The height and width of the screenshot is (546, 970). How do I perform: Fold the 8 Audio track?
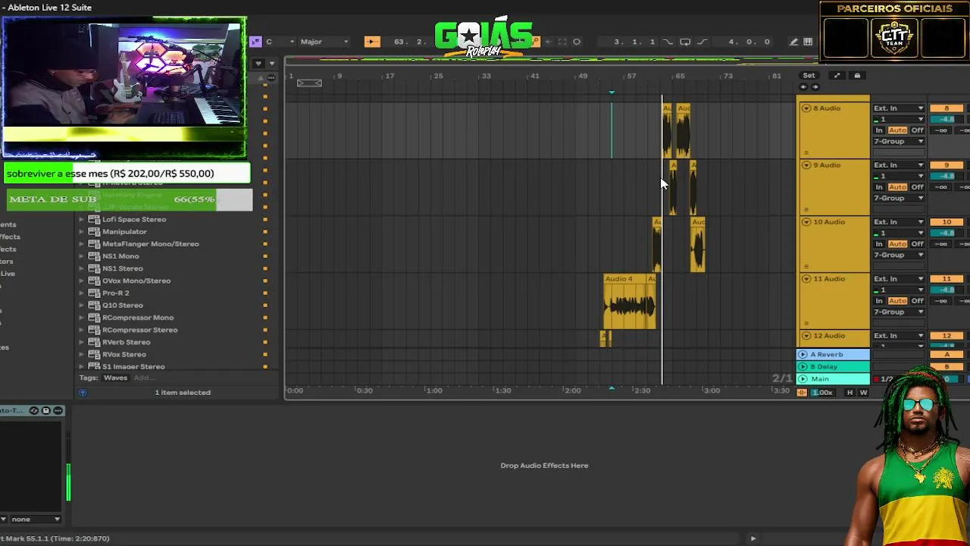coord(806,108)
